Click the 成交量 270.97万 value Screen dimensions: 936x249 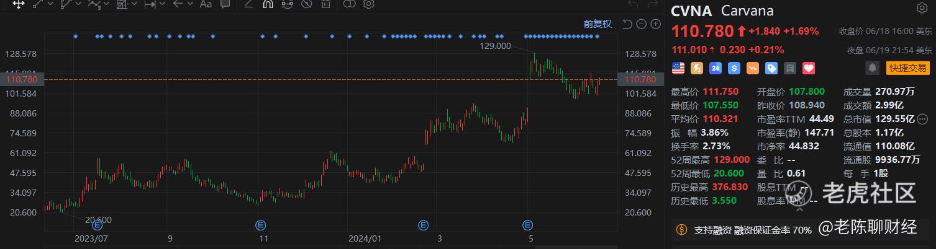[x=895, y=92]
